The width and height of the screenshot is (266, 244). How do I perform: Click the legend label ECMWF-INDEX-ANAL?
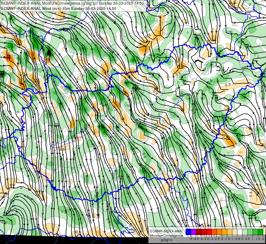[167, 231]
